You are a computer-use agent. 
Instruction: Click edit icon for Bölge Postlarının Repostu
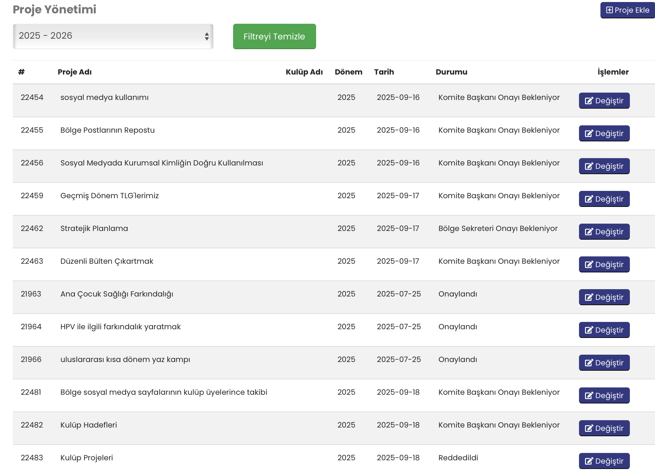589,133
